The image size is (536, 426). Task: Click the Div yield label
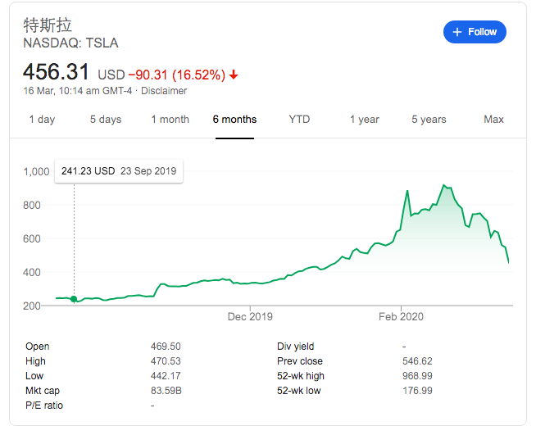(x=296, y=347)
